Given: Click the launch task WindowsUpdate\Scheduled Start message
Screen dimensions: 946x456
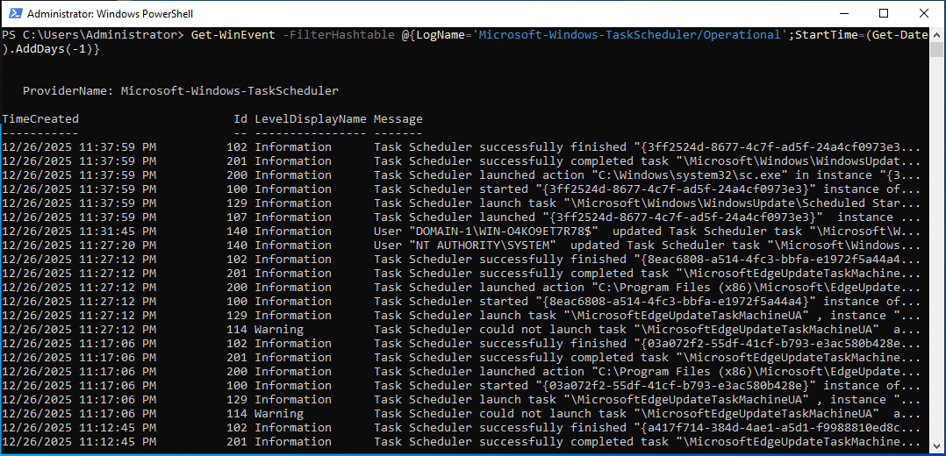Looking at the screenshot, I should (648, 203).
